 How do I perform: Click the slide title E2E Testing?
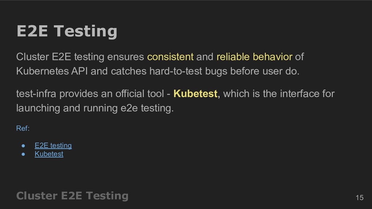[67, 31]
